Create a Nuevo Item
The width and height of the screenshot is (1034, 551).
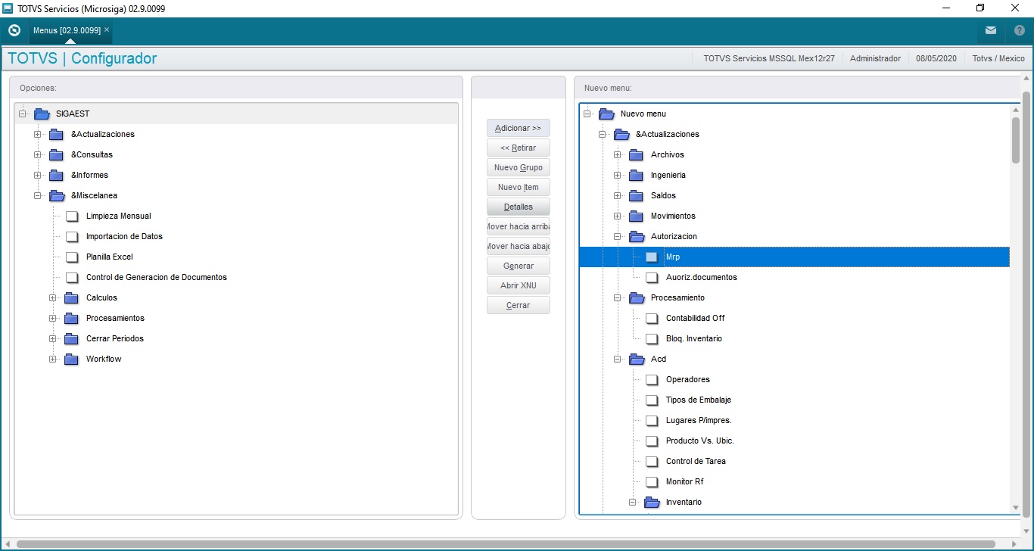point(519,187)
